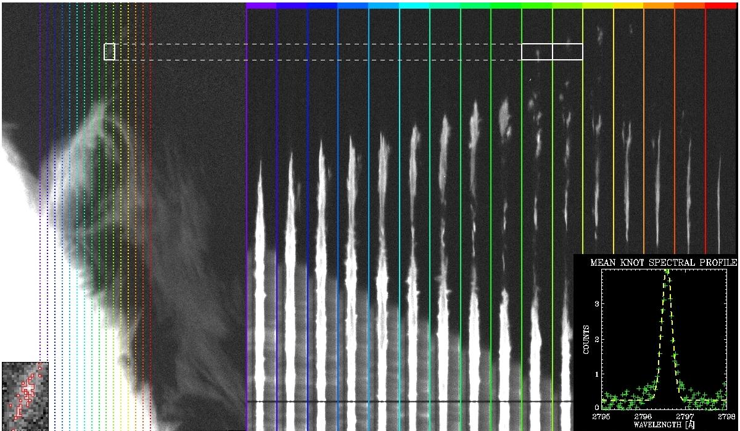Open the knot inset with red markers

pos(25,395)
